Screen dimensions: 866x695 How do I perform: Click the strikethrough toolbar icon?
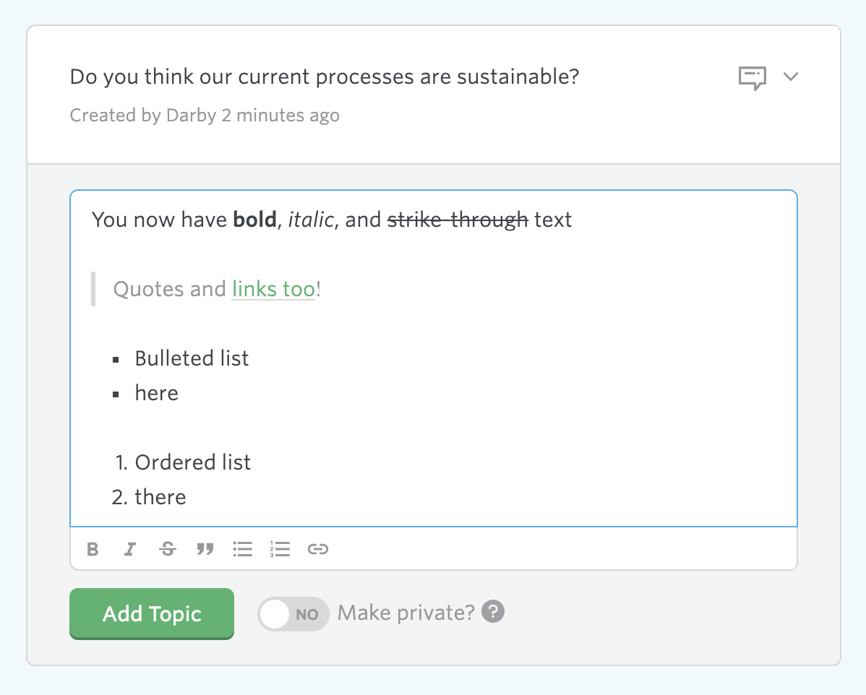point(168,549)
